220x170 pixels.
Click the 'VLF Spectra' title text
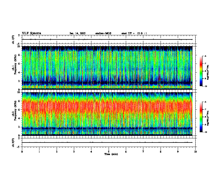coord(32,33)
